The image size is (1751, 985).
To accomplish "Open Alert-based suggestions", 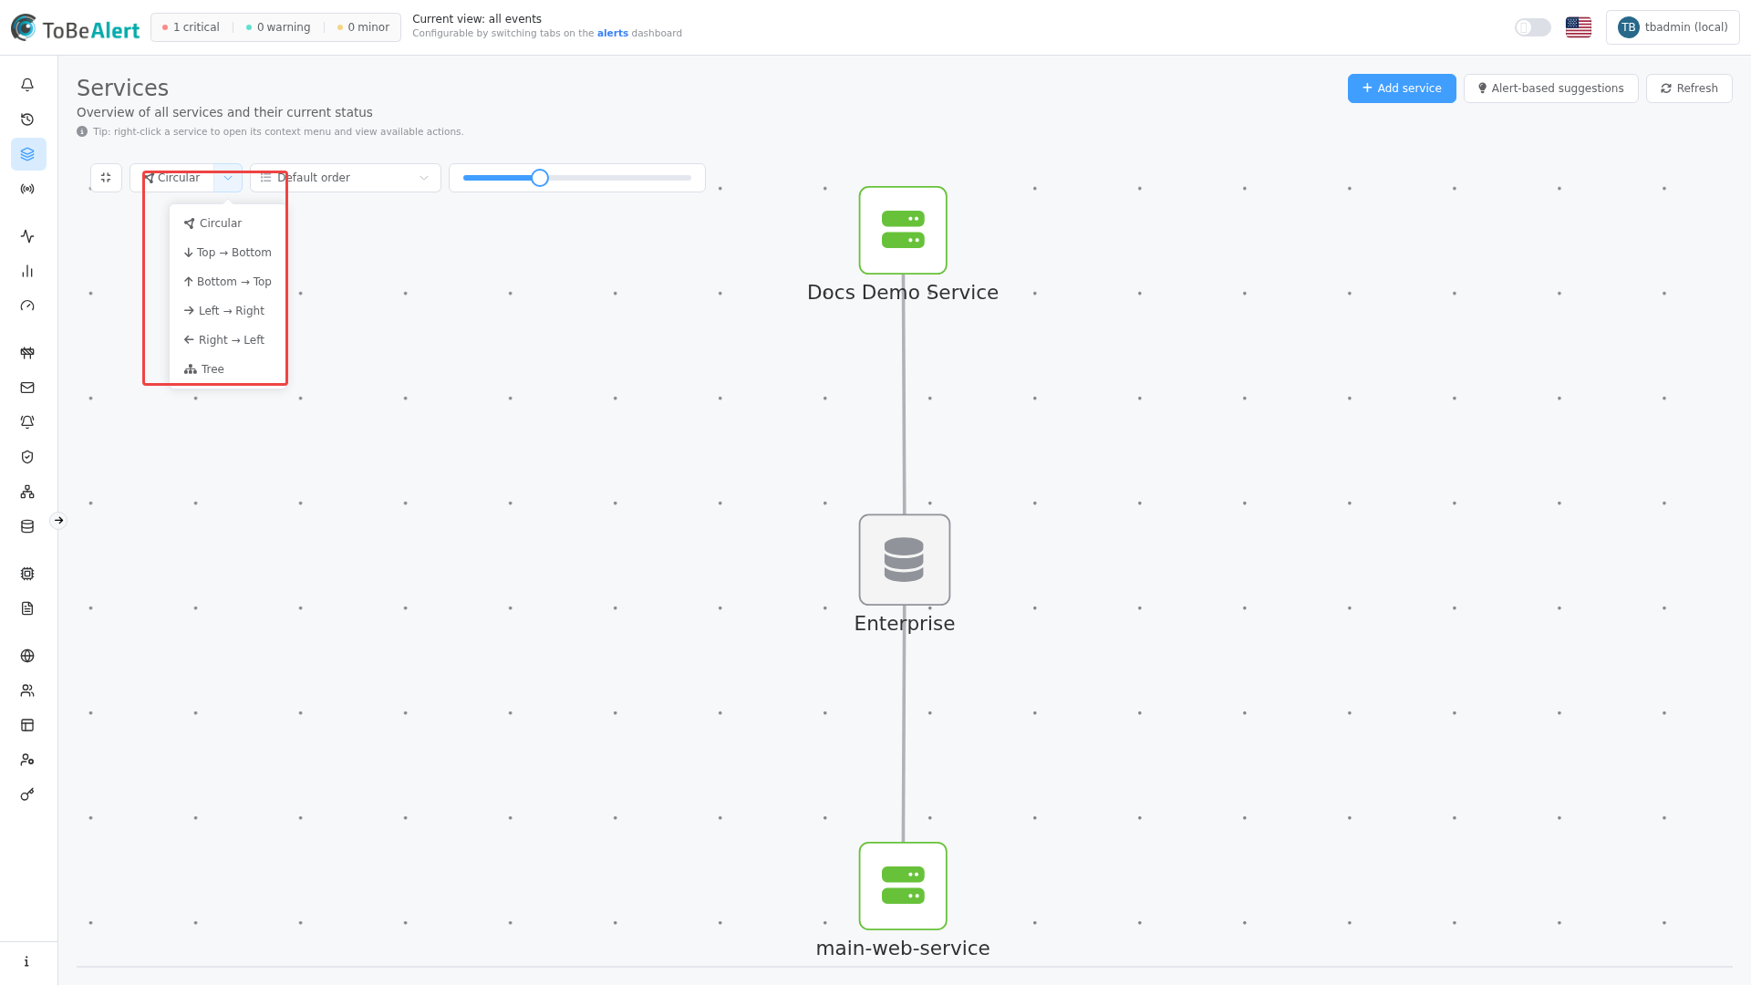I will pos(1550,88).
